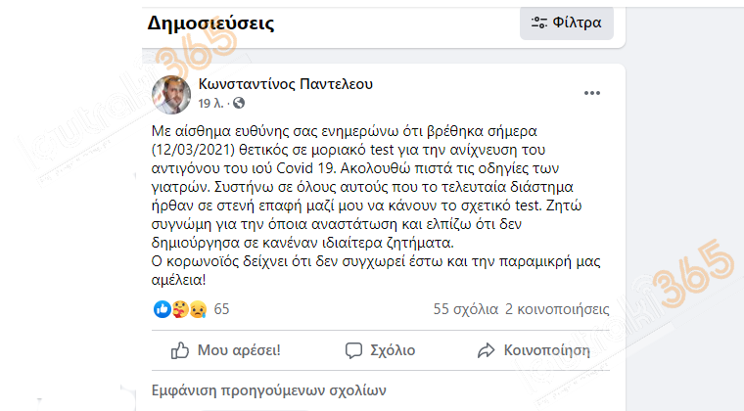The width and height of the screenshot is (744, 411).
Task: Click the 19 λ. post timestamp
Action: [x=210, y=104]
